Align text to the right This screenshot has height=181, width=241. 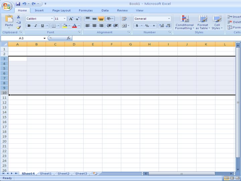point(101,26)
